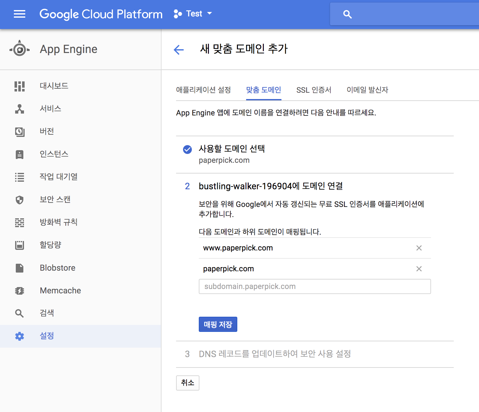Click the Memcache chip icon
Viewport: 479px width, 412px height.
pos(20,291)
